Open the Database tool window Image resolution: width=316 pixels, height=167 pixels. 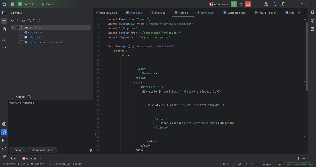(x=312, y=29)
